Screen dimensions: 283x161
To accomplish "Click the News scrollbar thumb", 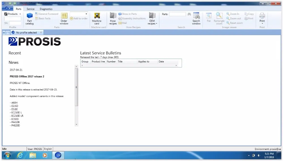I will [76, 87].
